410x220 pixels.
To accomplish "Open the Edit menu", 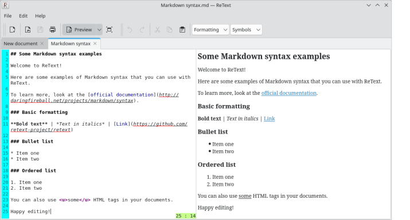I will (24, 16).
